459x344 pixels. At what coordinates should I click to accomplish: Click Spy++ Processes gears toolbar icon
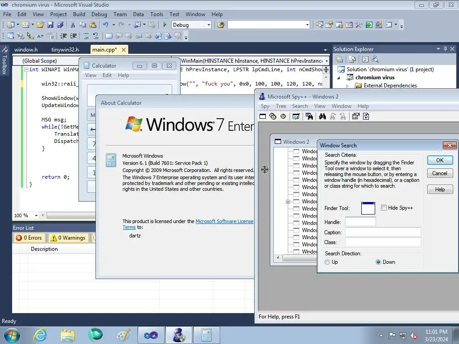click(x=273, y=116)
